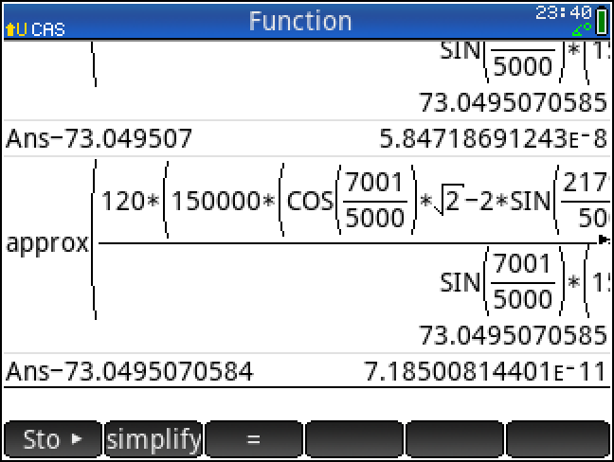Image resolution: width=614 pixels, height=462 pixels.
Task: Tap the battery status icon
Action: point(602,21)
